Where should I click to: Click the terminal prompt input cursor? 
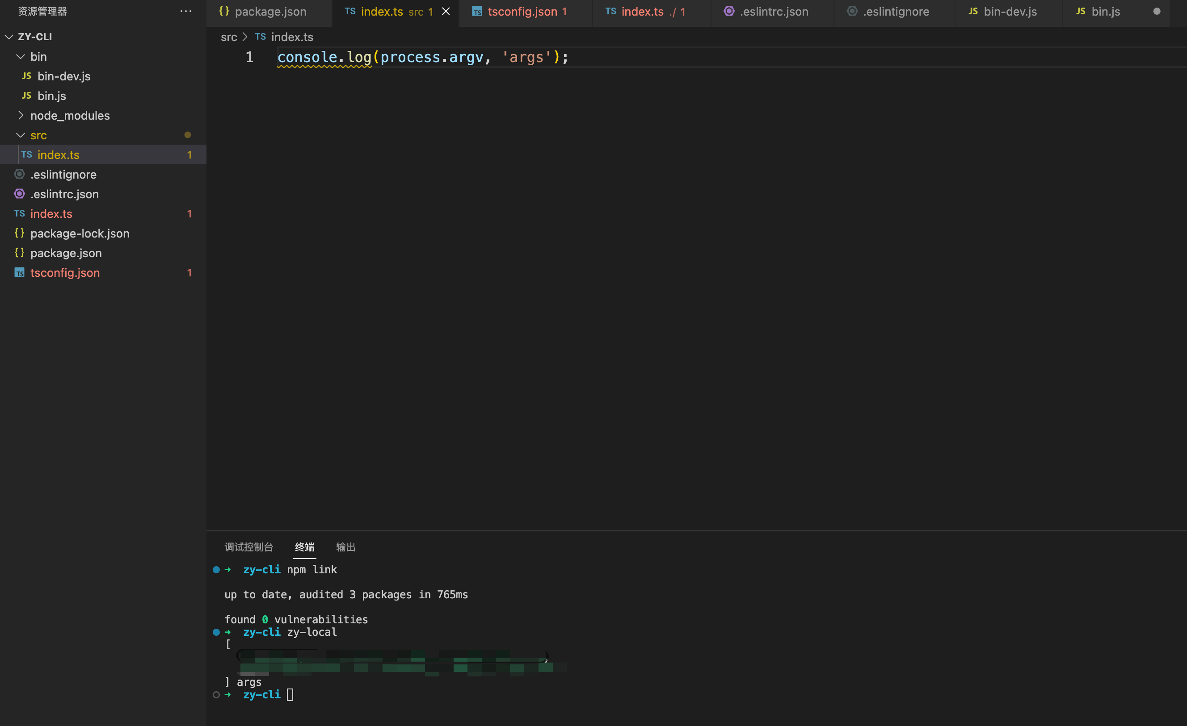pos(290,694)
